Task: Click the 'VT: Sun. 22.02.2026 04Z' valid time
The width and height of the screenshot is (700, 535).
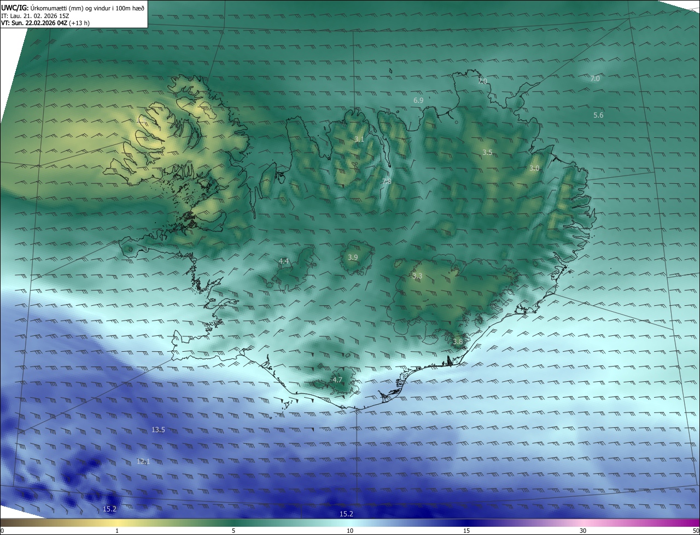Action: (34, 24)
